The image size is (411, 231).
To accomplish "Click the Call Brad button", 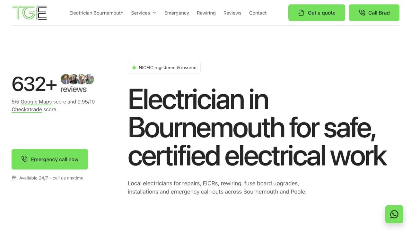I will tap(374, 13).
